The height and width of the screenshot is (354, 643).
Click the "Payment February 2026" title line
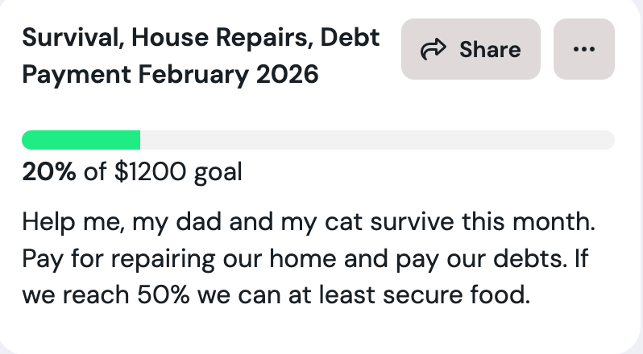[x=170, y=76]
